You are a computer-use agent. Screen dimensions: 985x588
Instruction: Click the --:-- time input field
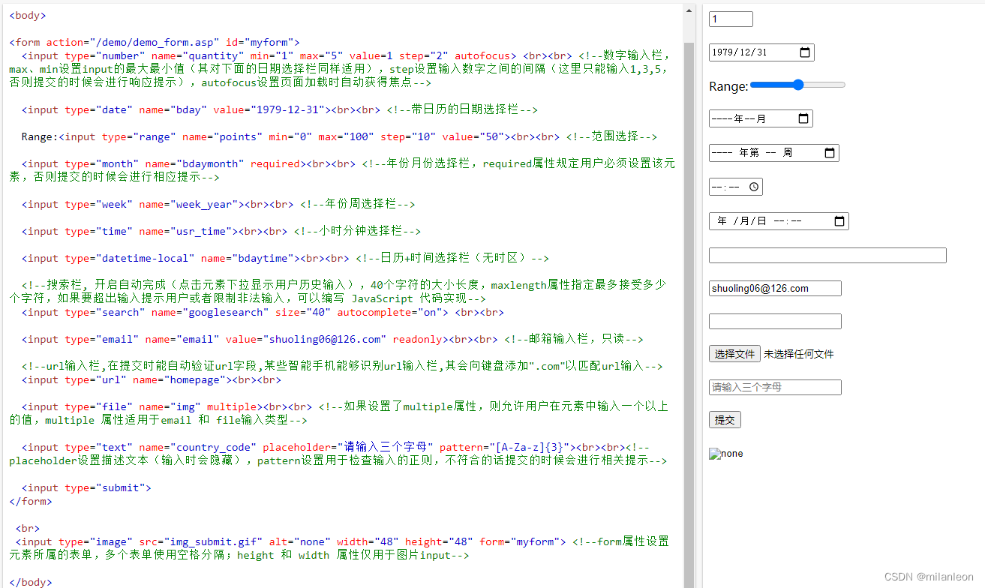[735, 187]
